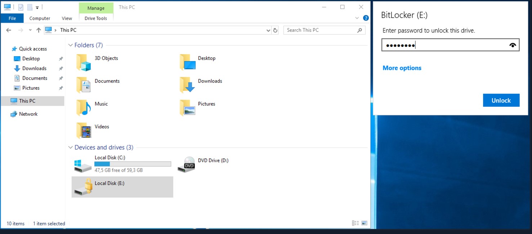Select This PC in navigation pane
This screenshot has width=532, height=234.
pyautogui.click(x=32, y=101)
